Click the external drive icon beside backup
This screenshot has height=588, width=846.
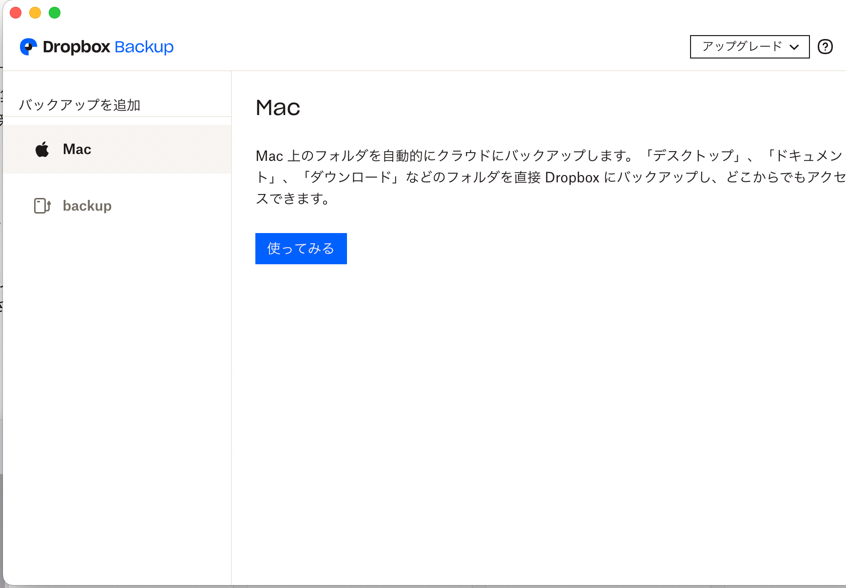42,206
